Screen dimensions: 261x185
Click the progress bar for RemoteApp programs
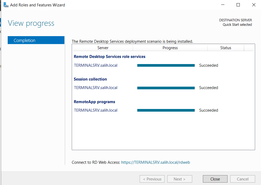coord(166,110)
